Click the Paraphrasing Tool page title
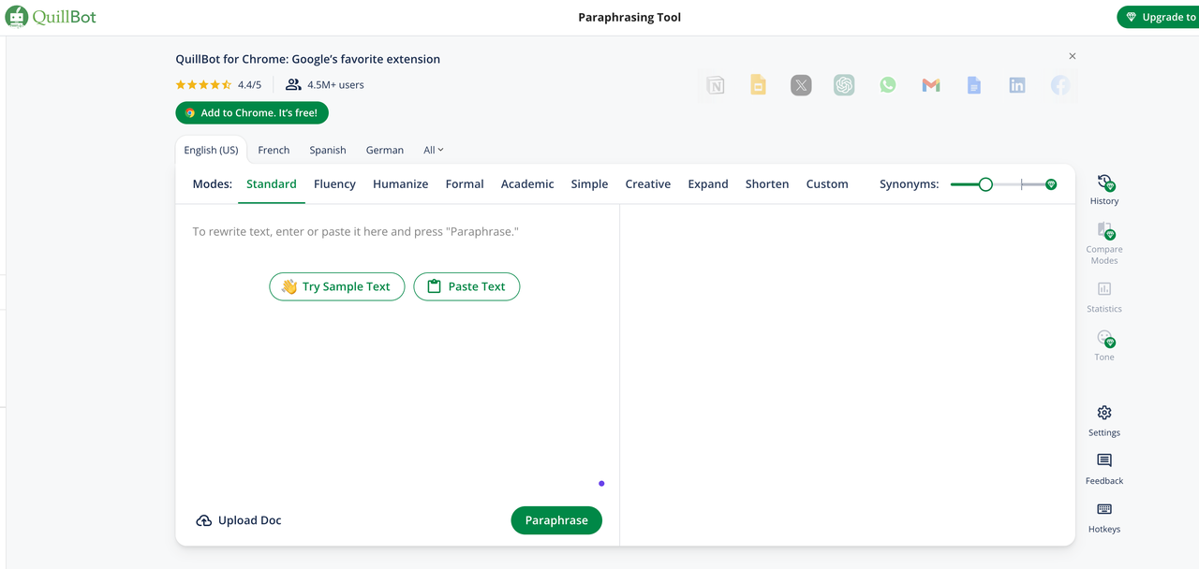The width and height of the screenshot is (1199, 569). pyautogui.click(x=629, y=17)
